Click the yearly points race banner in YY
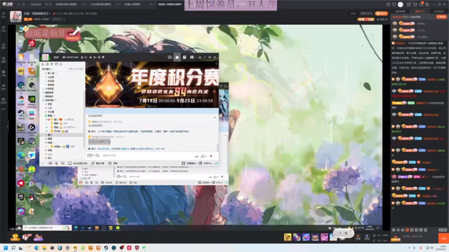The height and width of the screenshot is (252, 449). click(152, 85)
